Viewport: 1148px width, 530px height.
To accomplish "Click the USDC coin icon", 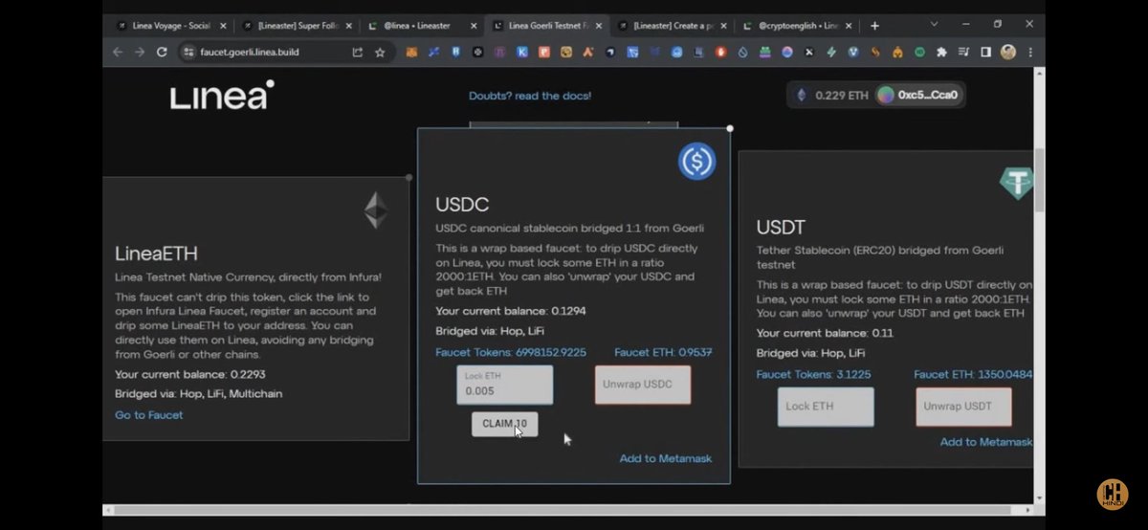I will click(x=697, y=161).
